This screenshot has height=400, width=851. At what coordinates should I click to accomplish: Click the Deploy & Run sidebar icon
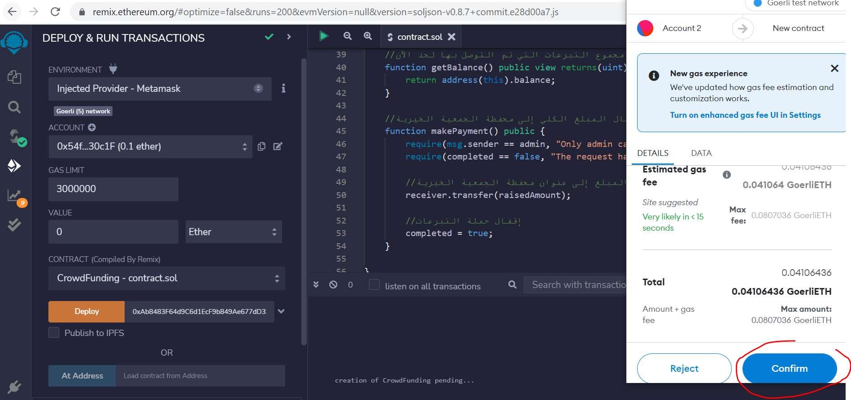click(14, 166)
